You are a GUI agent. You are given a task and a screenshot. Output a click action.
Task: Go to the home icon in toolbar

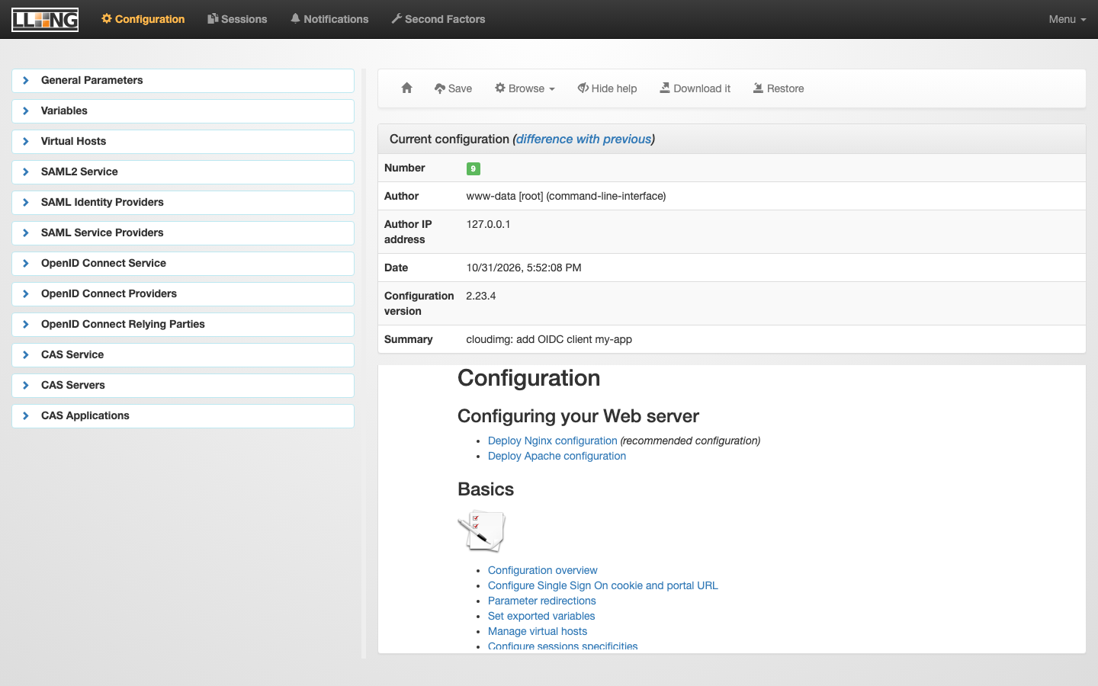coord(407,88)
